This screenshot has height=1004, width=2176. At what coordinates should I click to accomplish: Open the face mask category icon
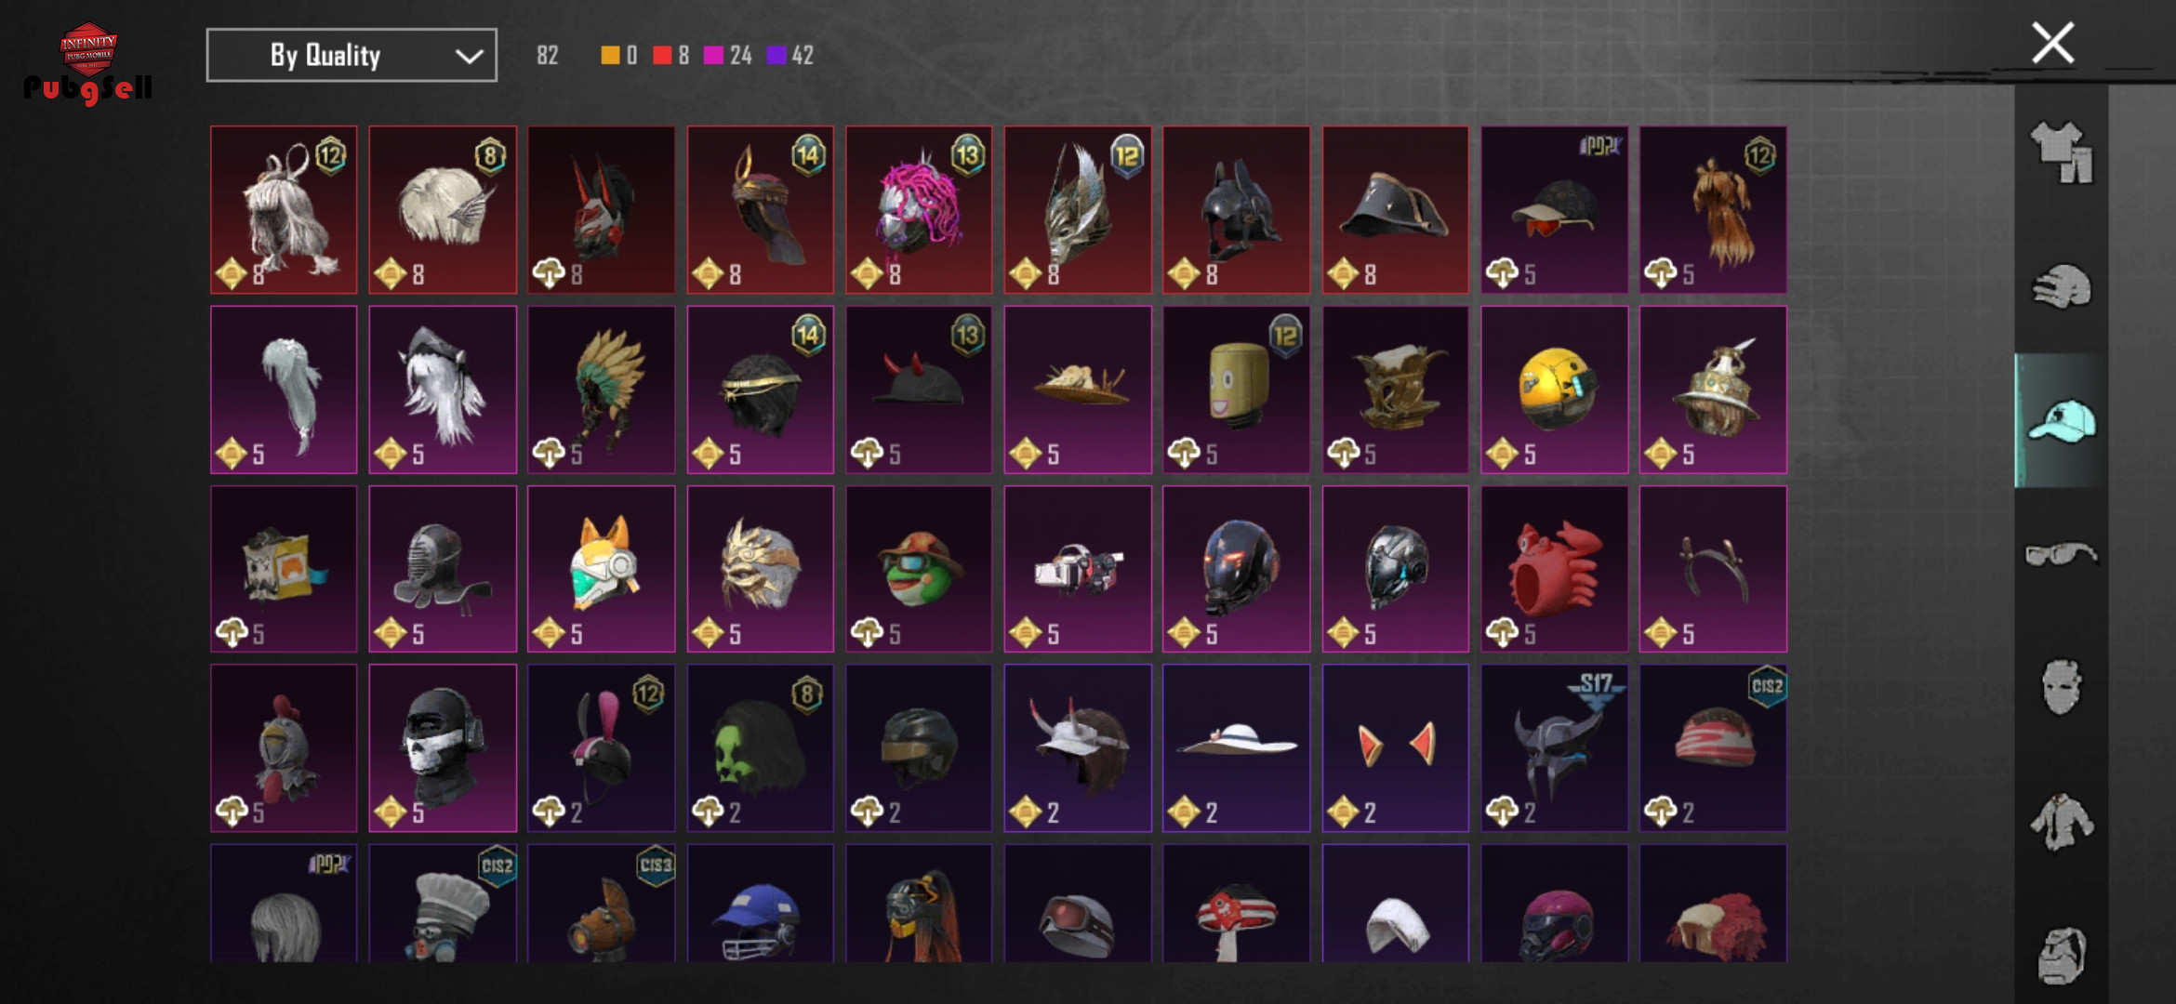(2062, 688)
